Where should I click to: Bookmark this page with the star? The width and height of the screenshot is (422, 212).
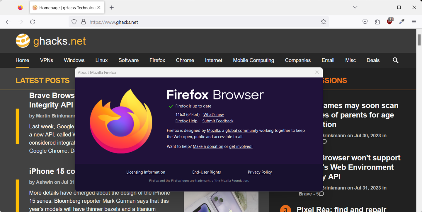click(x=324, y=22)
